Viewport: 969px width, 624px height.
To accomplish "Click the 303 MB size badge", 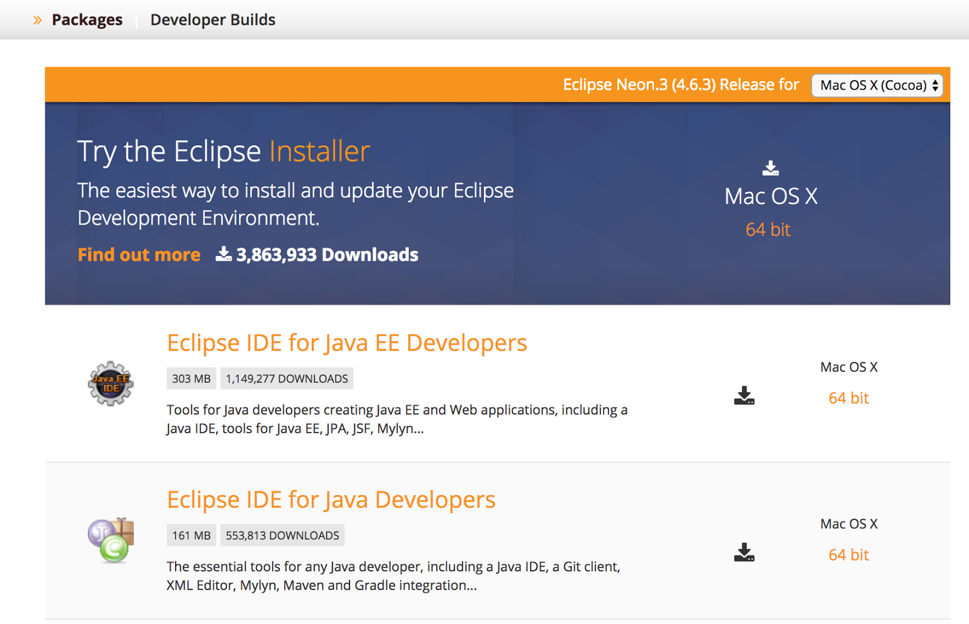I will (191, 379).
